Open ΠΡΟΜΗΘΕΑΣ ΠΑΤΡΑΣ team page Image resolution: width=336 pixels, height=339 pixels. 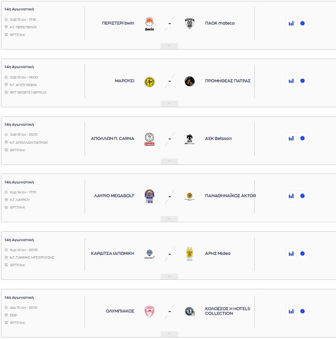coord(228,81)
